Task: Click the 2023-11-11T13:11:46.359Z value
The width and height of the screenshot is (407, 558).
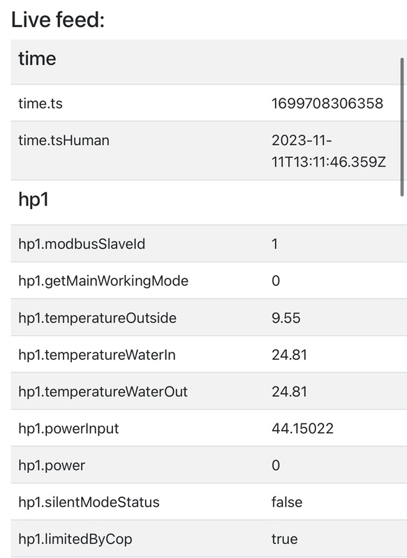Action: point(329,151)
